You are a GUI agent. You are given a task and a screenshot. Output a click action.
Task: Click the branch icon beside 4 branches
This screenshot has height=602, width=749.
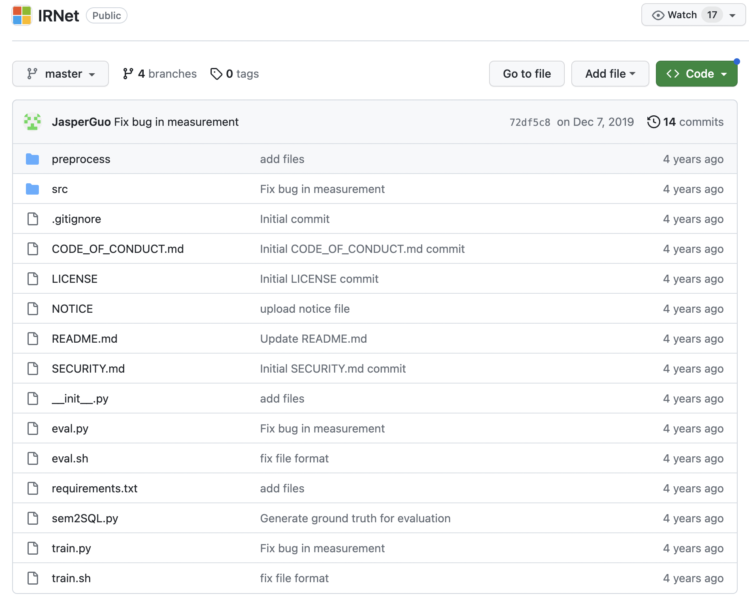(x=128, y=74)
